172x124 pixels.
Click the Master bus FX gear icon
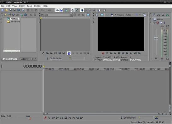(x=158, y=23)
